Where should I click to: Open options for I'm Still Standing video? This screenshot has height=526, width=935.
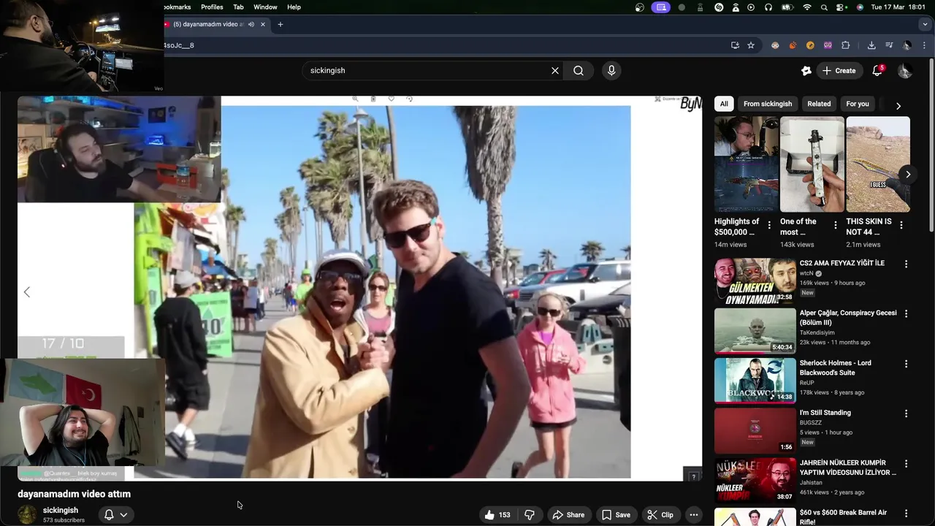pyautogui.click(x=906, y=413)
